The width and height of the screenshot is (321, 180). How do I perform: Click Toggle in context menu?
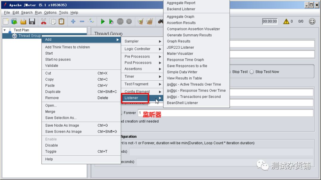click(x=81, y=152)
